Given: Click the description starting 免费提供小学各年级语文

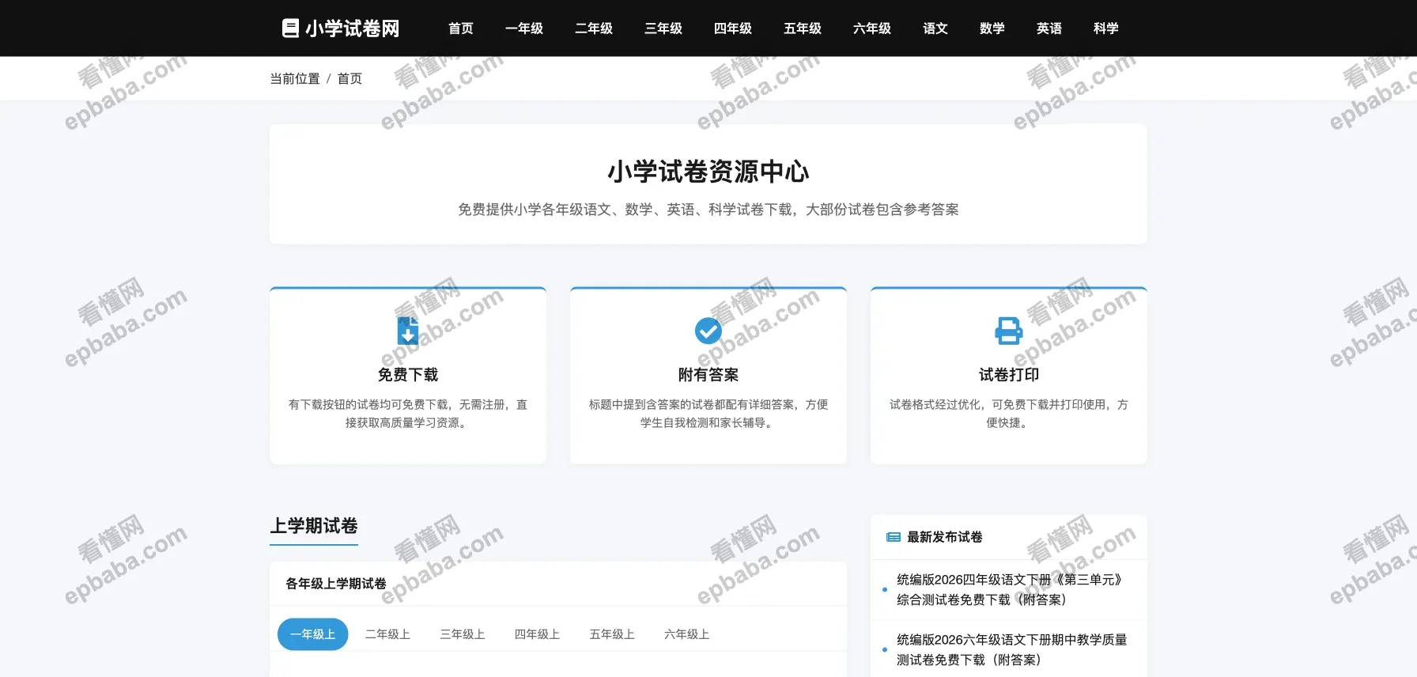Looking at the screenshot, I should (708, 210).
